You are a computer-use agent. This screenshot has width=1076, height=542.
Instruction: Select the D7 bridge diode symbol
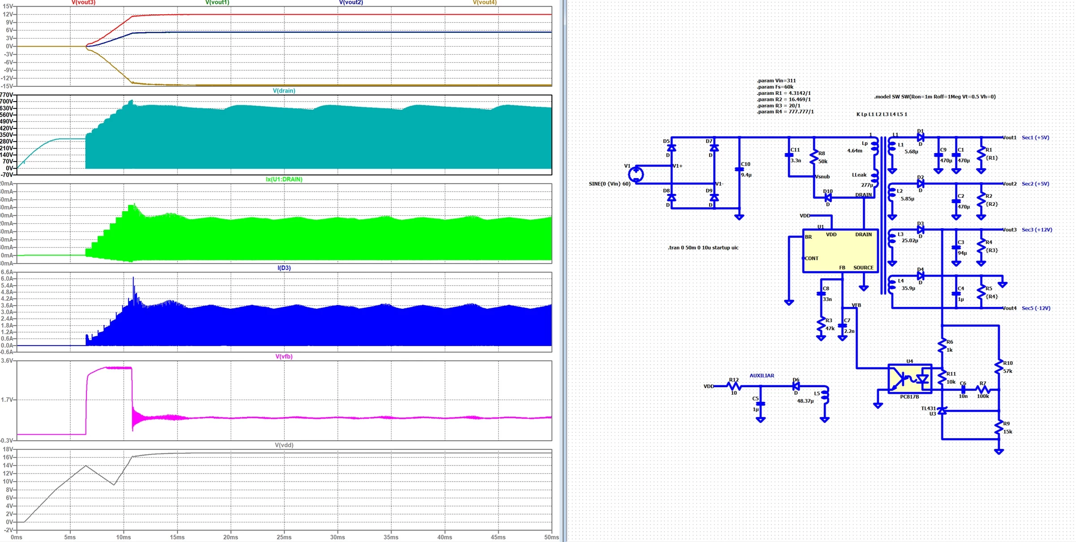714,148
